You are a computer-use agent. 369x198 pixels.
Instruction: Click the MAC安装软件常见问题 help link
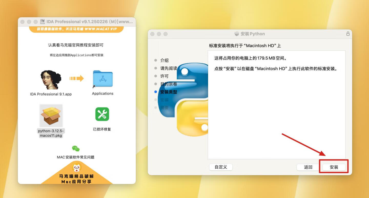coord(75,157)
